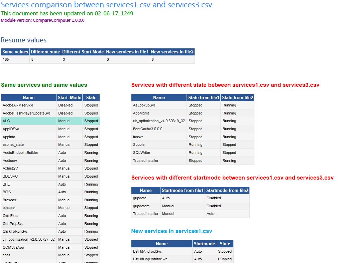Click the "Same services and same values" heading
This screenshot has height=263, width=337.
tap(44, 85)
